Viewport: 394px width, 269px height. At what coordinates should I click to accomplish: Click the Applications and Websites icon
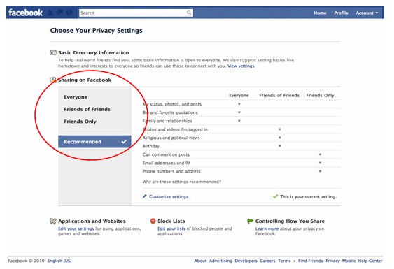pos(53,221)
